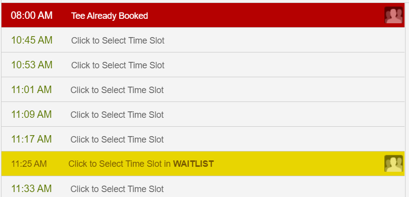Click the 11:09 AM time label
This screenshot has width=409, height=197.
click(x=31, y=114)
